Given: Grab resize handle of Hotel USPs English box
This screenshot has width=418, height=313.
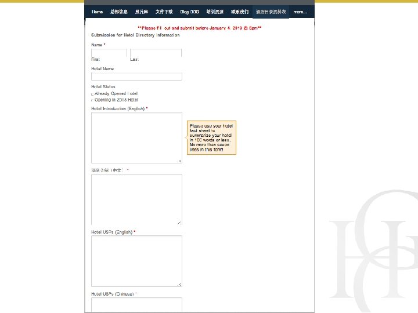Looking at the screenshot, I should 179,284.
